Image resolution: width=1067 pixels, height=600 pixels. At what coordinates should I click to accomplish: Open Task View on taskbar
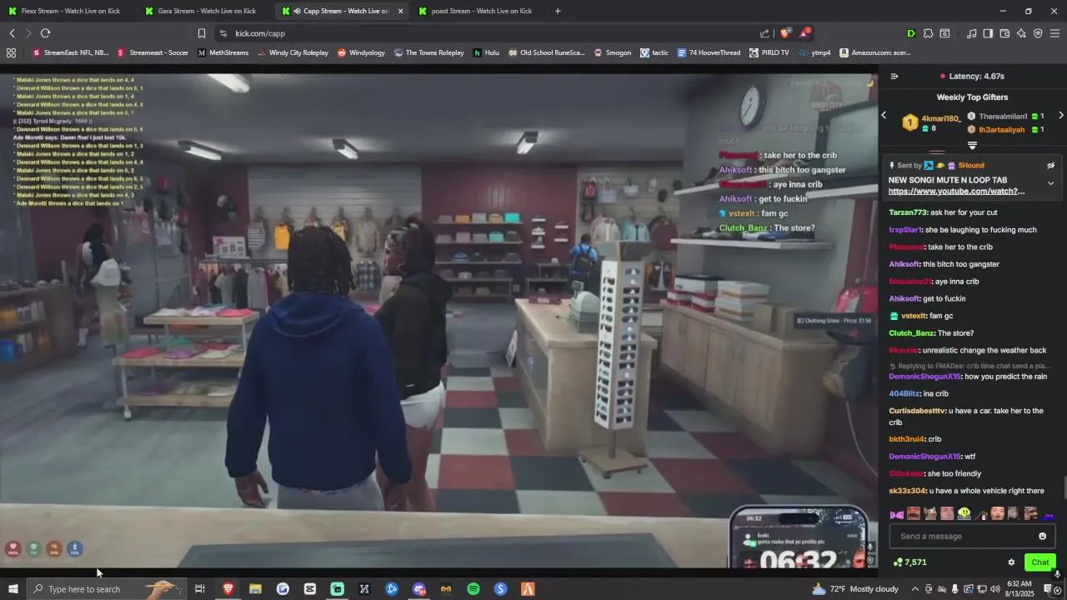(200, 589)
